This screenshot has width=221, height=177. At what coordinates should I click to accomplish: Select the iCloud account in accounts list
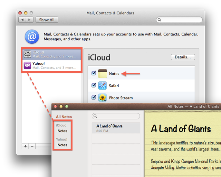click(x=52, y=54)
